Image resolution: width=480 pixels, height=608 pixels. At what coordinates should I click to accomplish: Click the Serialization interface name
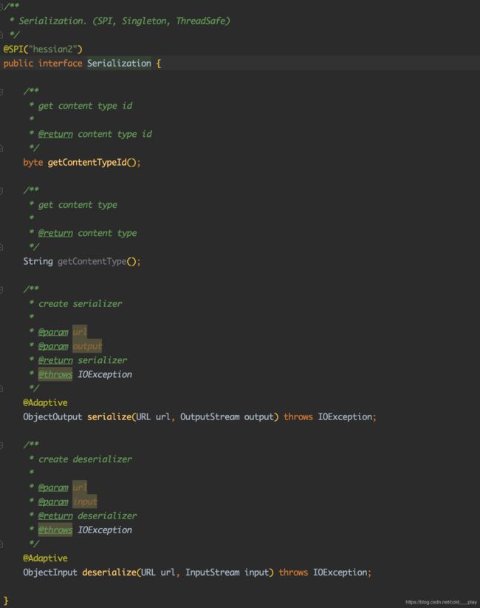[119, 64]
